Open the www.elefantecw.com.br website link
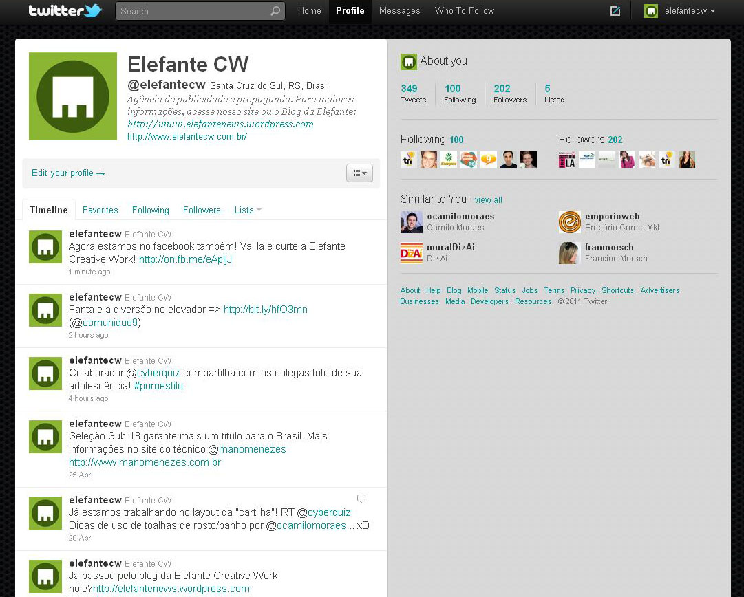 click(187, 137)
